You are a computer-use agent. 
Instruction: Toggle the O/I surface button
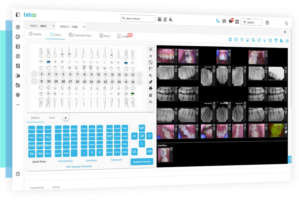click(142, 136)
